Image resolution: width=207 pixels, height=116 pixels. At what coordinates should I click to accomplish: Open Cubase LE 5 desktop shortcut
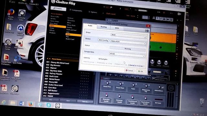click(34, 3)
